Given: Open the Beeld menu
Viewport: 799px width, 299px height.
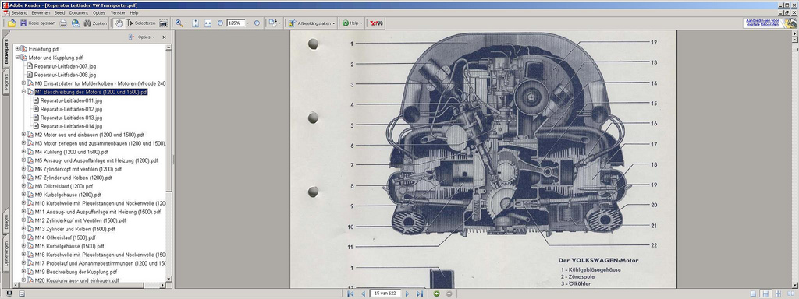Looking at the screenshot, I should (59, 12).
